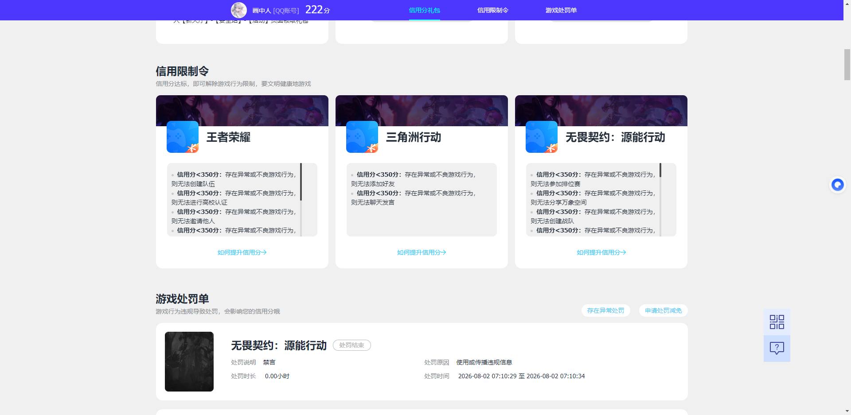
Task: Click the 0.00小时 penalty duration value
Action: (x=277, y=376)
